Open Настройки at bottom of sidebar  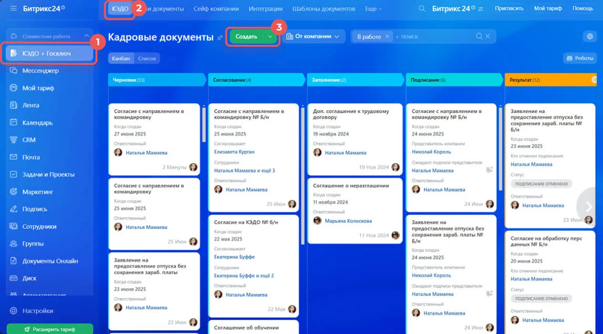[38, 311]
